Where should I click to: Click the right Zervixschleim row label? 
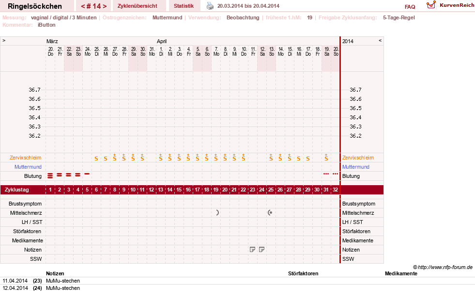click(x=358, y=158)
